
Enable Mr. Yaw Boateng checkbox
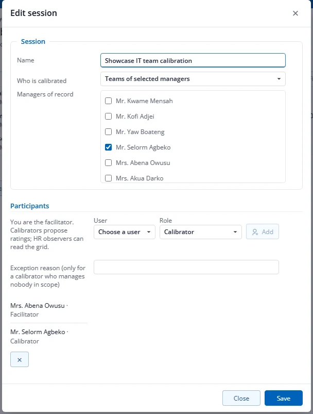109,132
